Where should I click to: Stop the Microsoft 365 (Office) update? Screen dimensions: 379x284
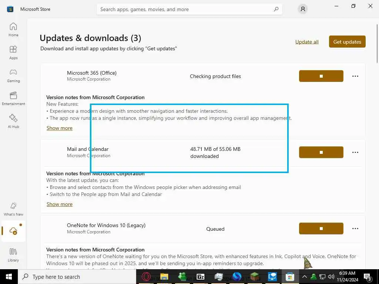pos(321,76)
